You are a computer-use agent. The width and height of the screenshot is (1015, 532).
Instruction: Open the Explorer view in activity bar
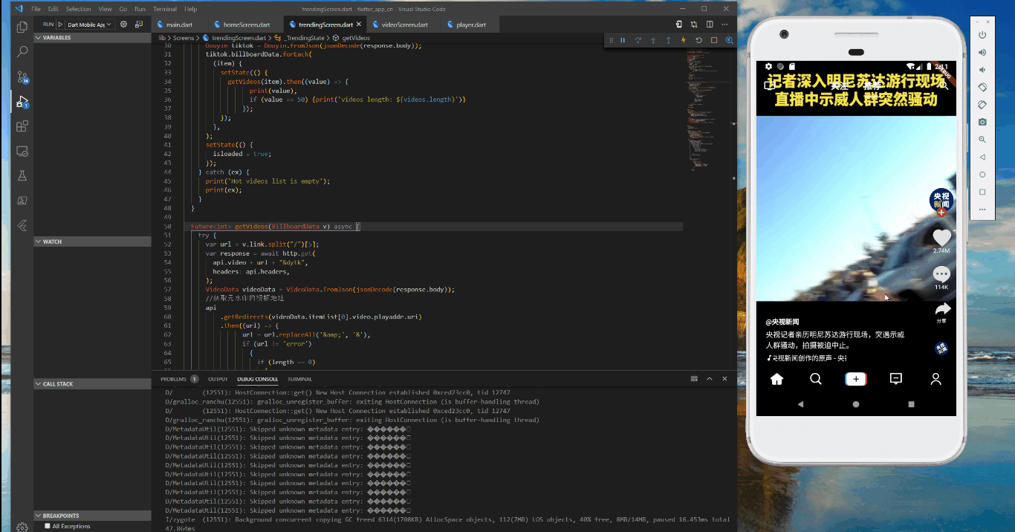22,27
